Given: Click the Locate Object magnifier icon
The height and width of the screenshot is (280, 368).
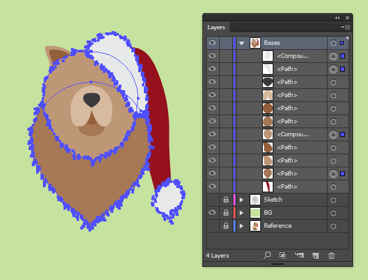Looking at the screenshot, I should [x=267, y=255].
